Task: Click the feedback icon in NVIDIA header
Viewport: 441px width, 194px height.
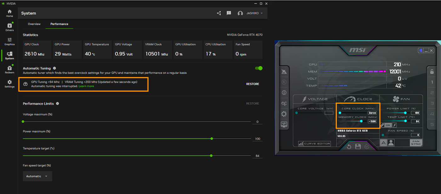Action: pyautogui.click(x=229, y=13)
